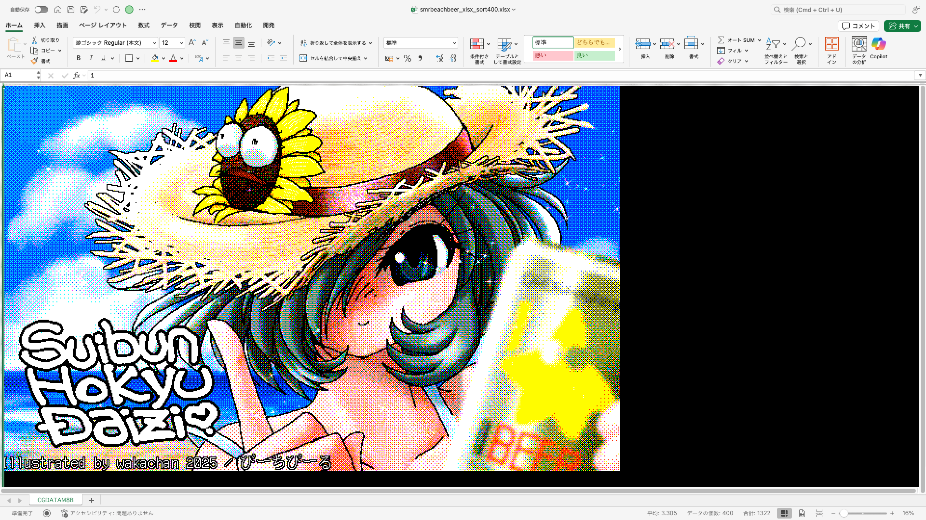
Task: Open the Page Layout ribbon tab
Action: (103, 26)
